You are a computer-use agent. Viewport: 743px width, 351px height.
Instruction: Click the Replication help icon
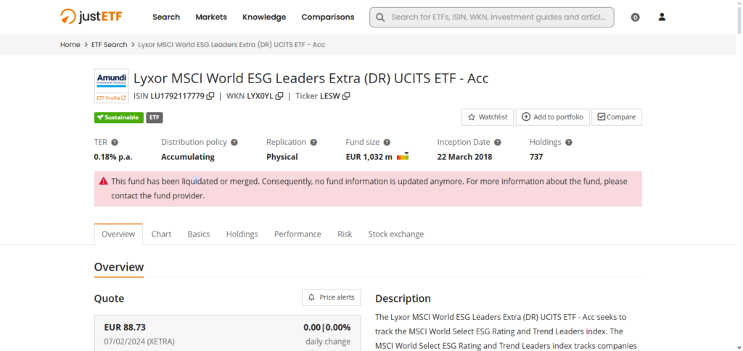[x=313, y=142]
